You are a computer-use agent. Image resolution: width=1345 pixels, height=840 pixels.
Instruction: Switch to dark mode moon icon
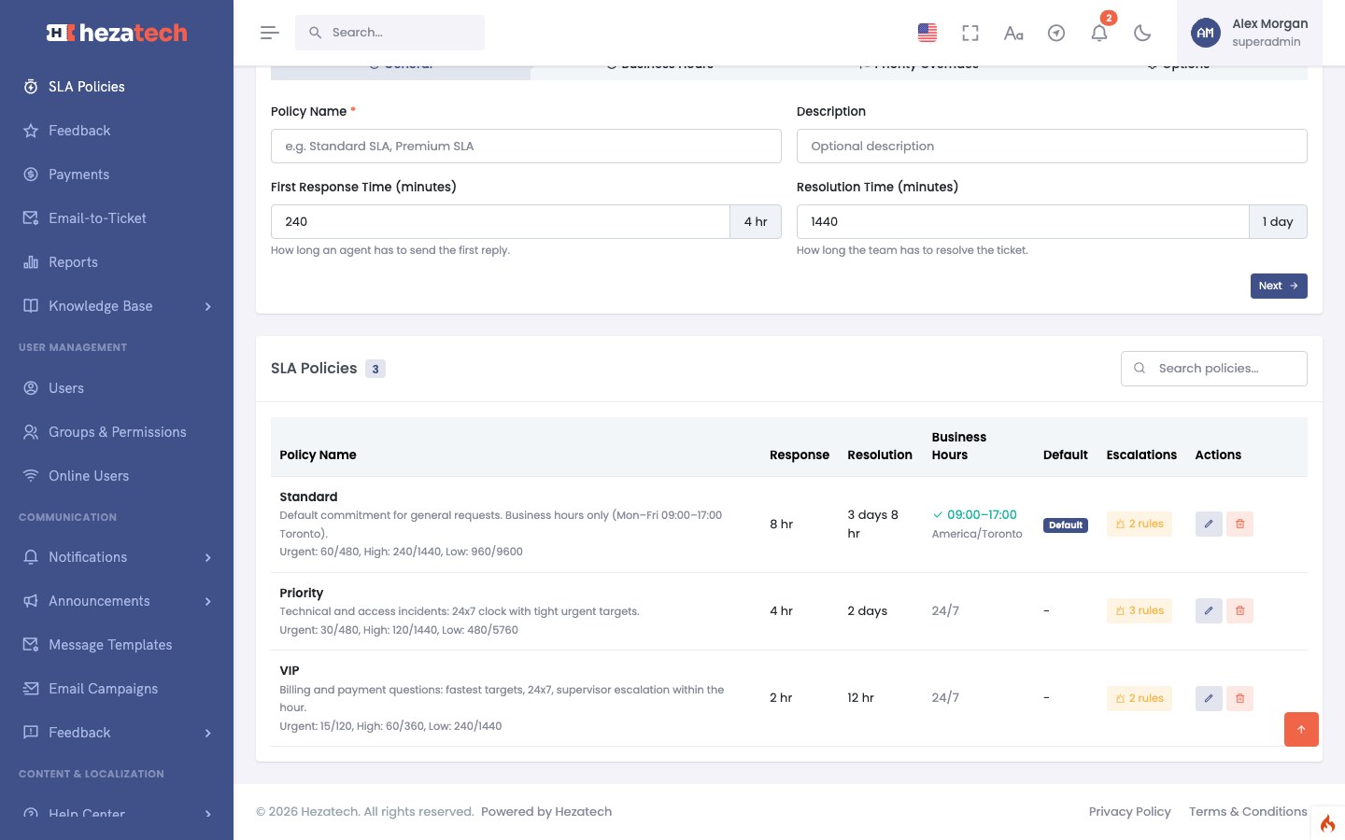tap(1142, 33)
